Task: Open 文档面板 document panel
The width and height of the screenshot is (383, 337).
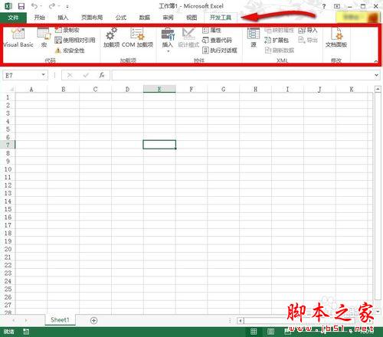Action: click(336, 38)
